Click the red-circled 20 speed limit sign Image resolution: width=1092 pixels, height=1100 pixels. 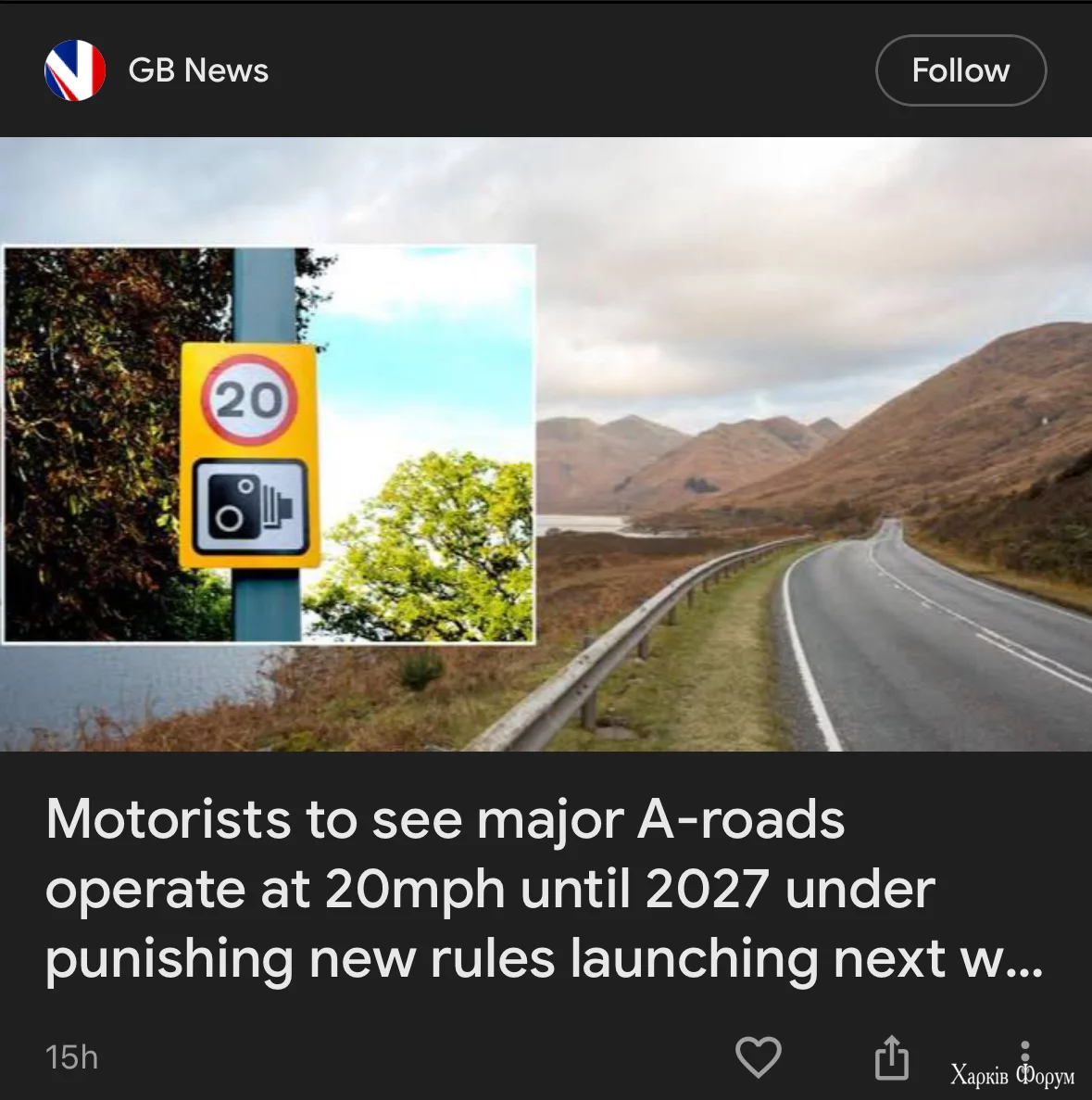250,399
